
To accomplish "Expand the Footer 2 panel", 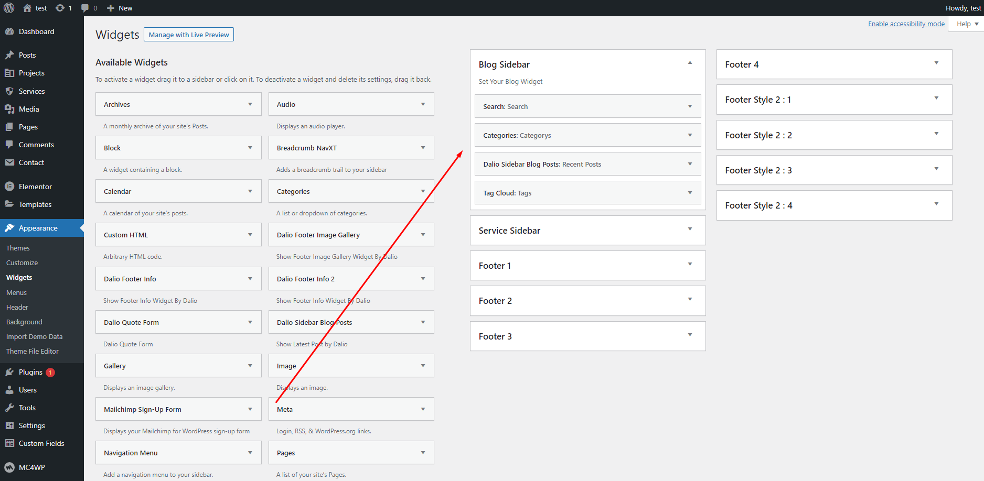I will click(690, 299).
